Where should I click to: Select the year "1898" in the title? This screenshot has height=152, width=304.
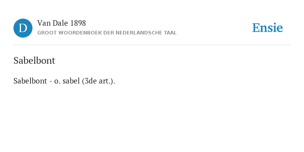[78, 23]
